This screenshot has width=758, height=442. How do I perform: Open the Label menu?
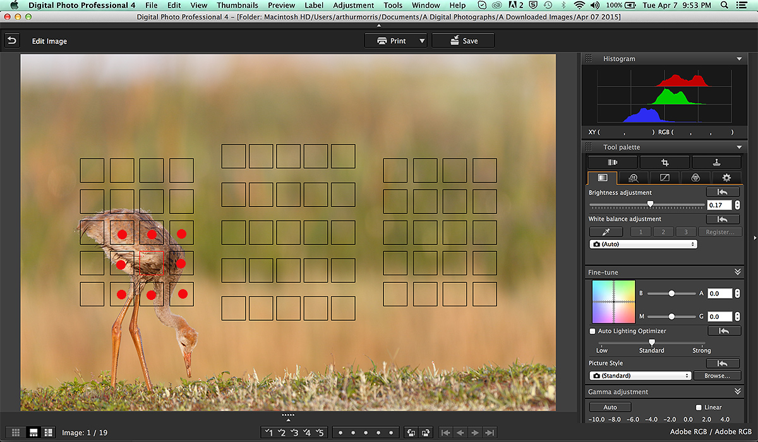coord(314,5)
